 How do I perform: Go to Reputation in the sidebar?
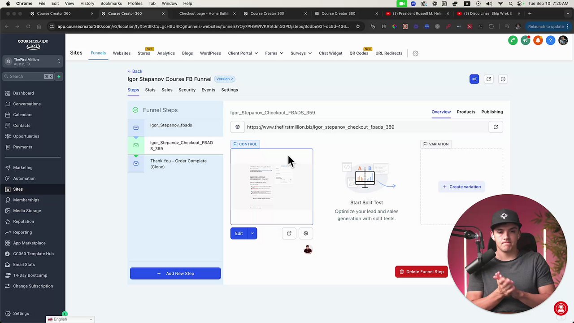(x=23, y=221)
